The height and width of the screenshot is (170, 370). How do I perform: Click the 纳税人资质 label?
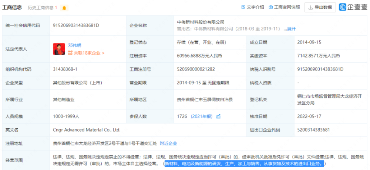pyautogui.click(x=260, y=83)
